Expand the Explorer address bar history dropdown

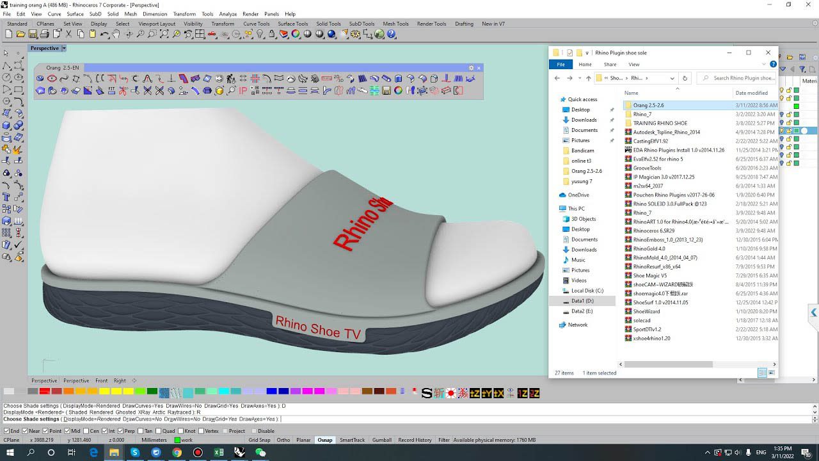click(x=672, y=78)
